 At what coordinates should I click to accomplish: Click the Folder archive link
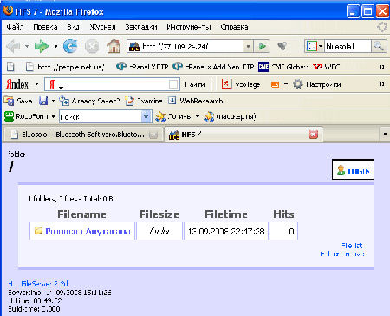point(342,254)
